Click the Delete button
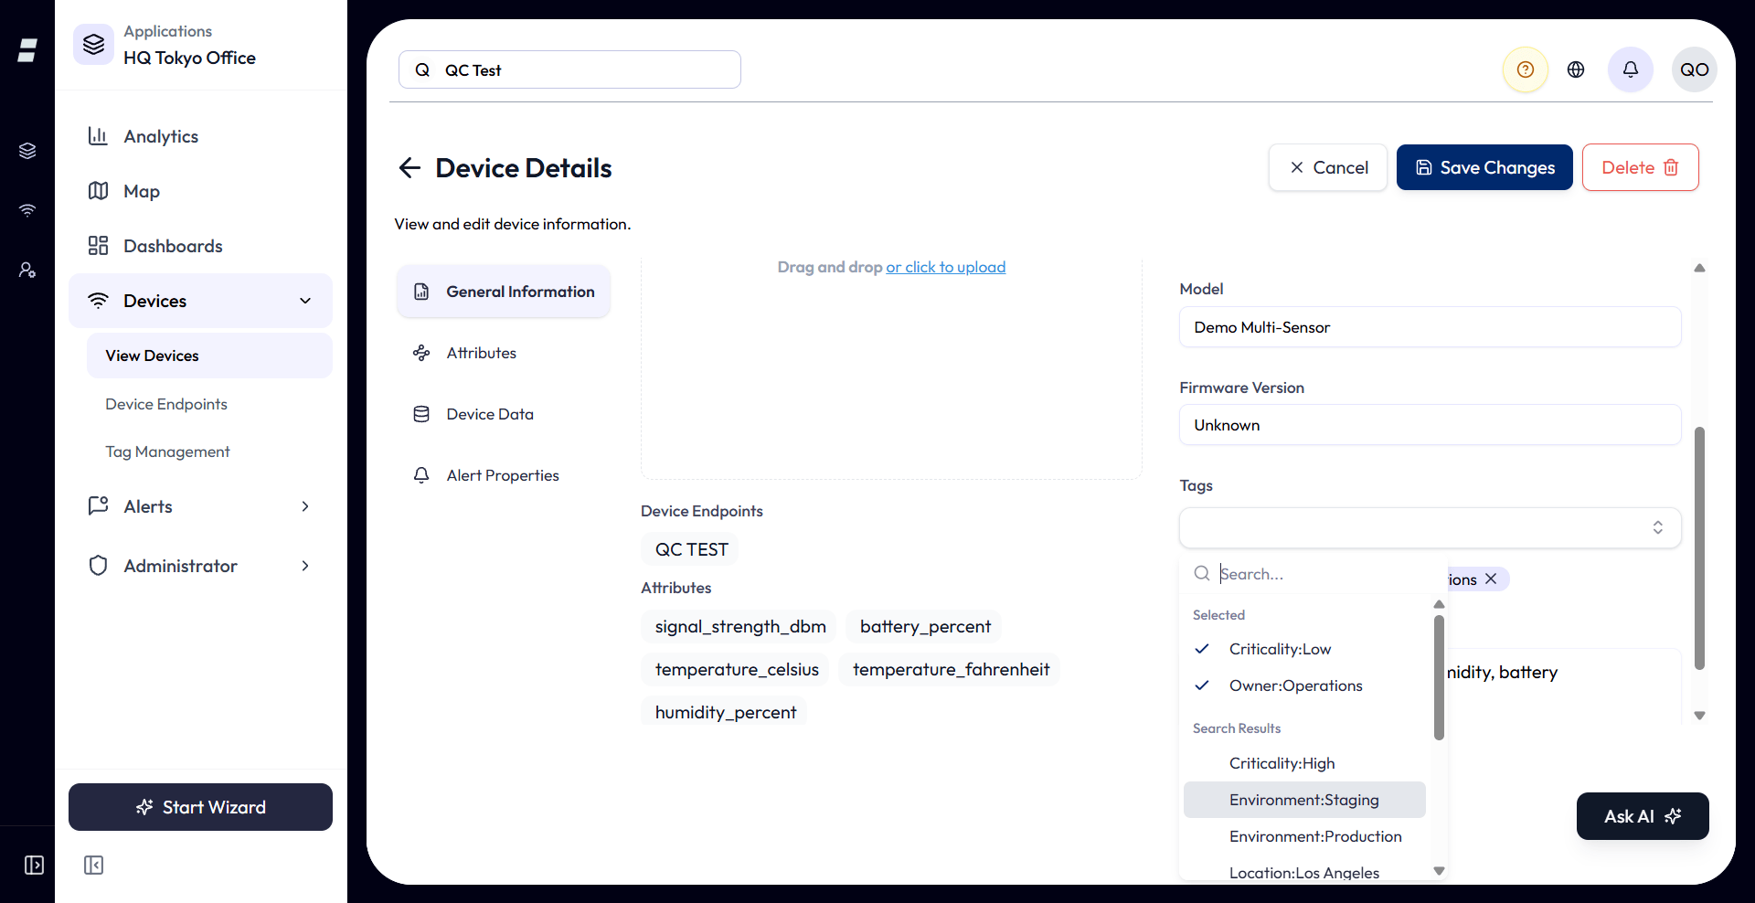 click(x=1640, y=167)
